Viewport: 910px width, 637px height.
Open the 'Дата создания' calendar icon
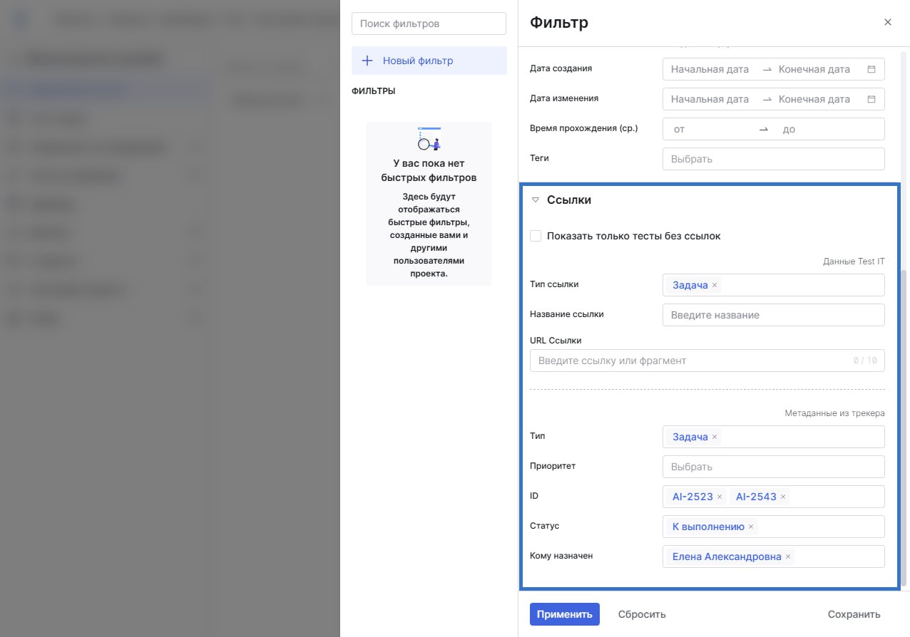pos(871,70)
